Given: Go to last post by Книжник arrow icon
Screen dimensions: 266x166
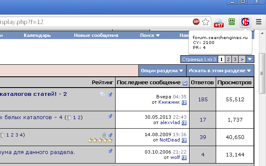Looking at the screenshot, I should pos(184,103).
